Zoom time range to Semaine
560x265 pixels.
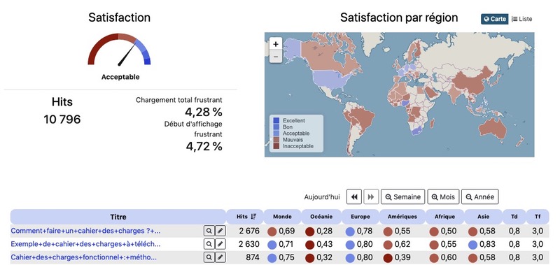(x=403, y=197)
